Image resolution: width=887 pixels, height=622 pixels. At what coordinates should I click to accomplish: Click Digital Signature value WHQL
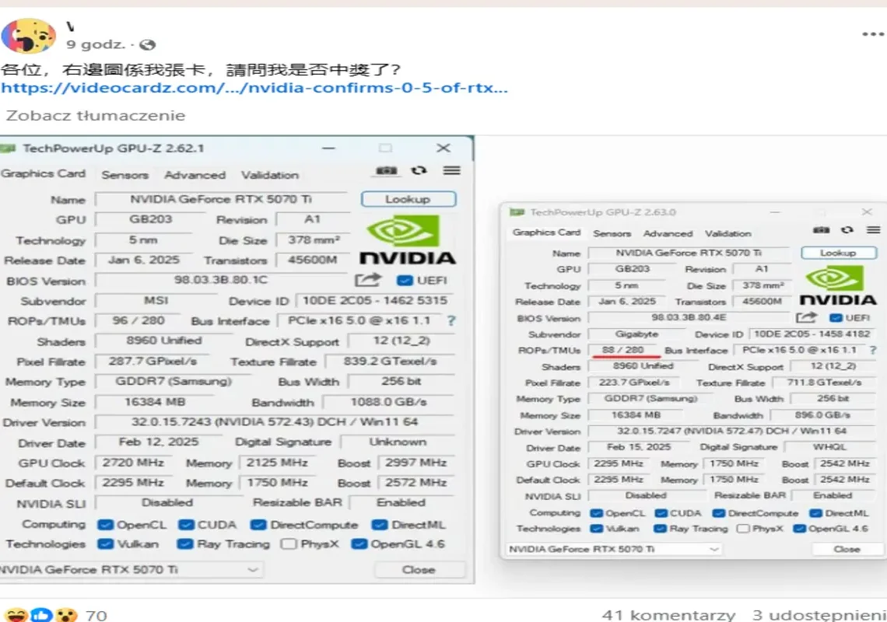point(830,447)
